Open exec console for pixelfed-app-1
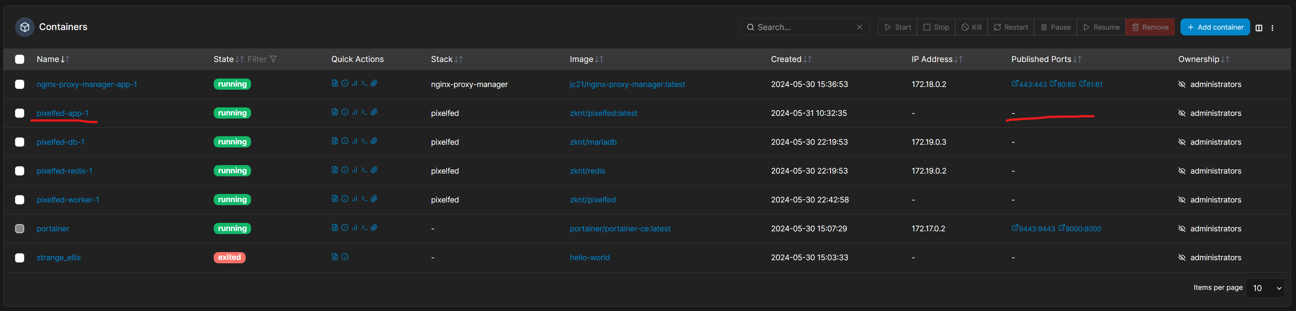This screenshot has height=311, width=1296. coord(364,112)
